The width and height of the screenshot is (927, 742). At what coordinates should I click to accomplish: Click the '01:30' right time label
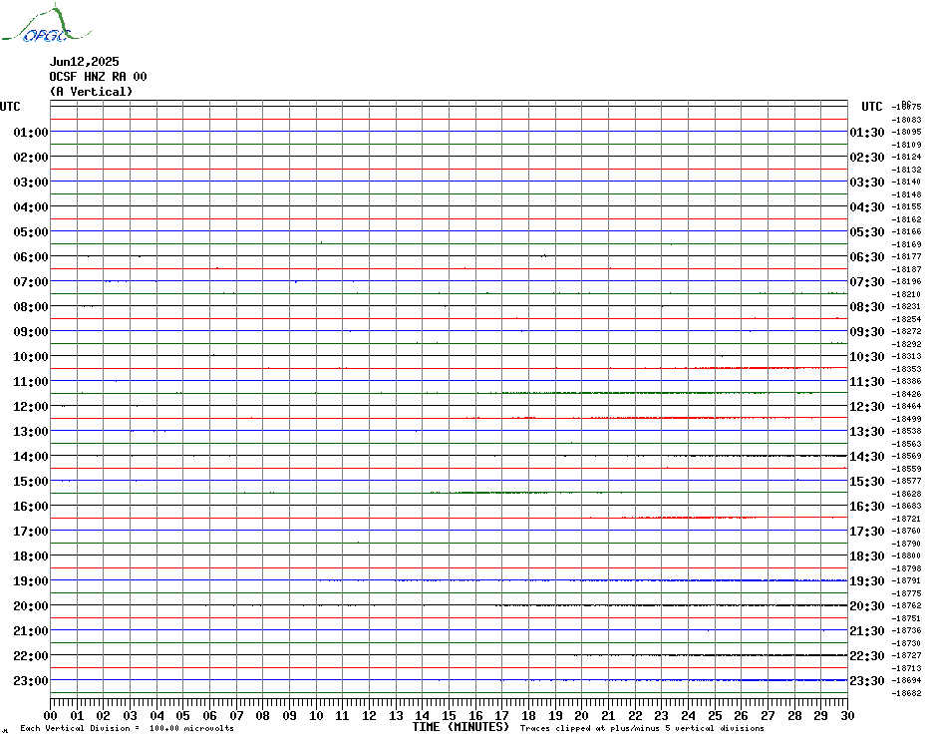point(867,132)
